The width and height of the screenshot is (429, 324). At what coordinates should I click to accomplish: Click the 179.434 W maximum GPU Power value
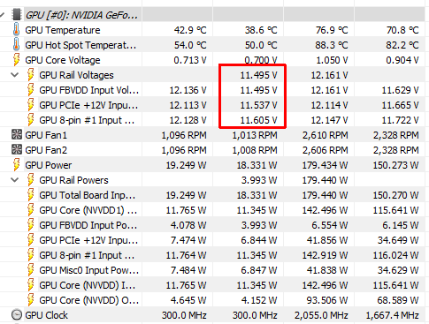325,165
